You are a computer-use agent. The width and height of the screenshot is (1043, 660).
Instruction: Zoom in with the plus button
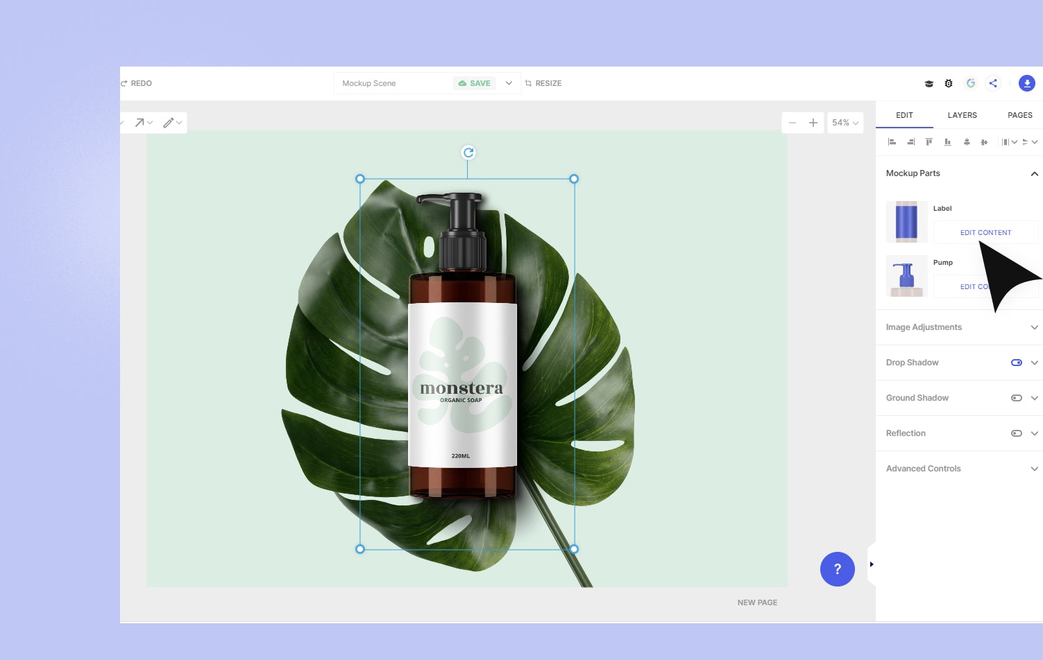coord(813,123)
